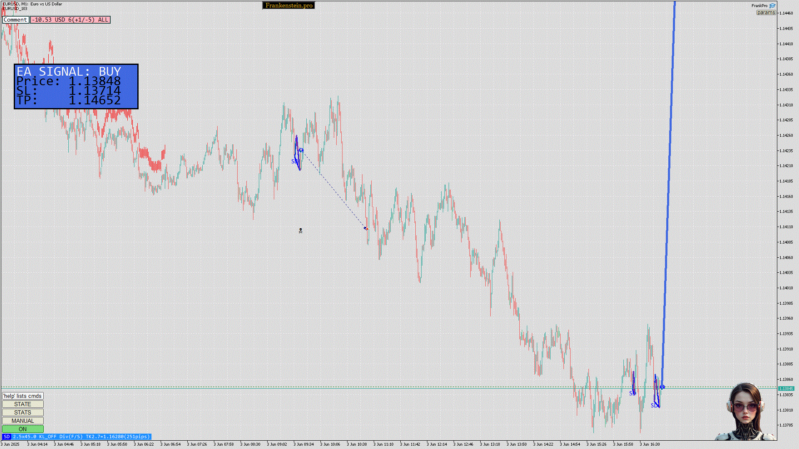
Task: Click the Comment label box
Action: coord(15,20)
